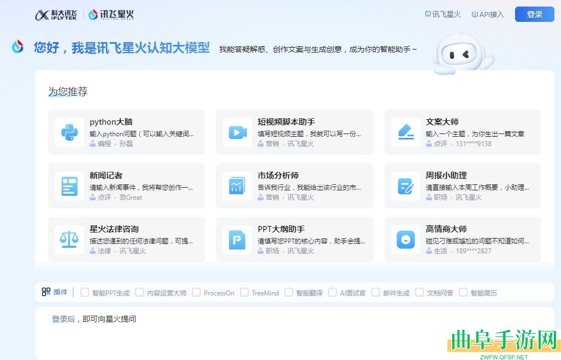Image resolution: width=561 pixels, height=360 pixels.
Task: Enable the 内容运营大师 plugin checkbox
Action: click(139, 292)
